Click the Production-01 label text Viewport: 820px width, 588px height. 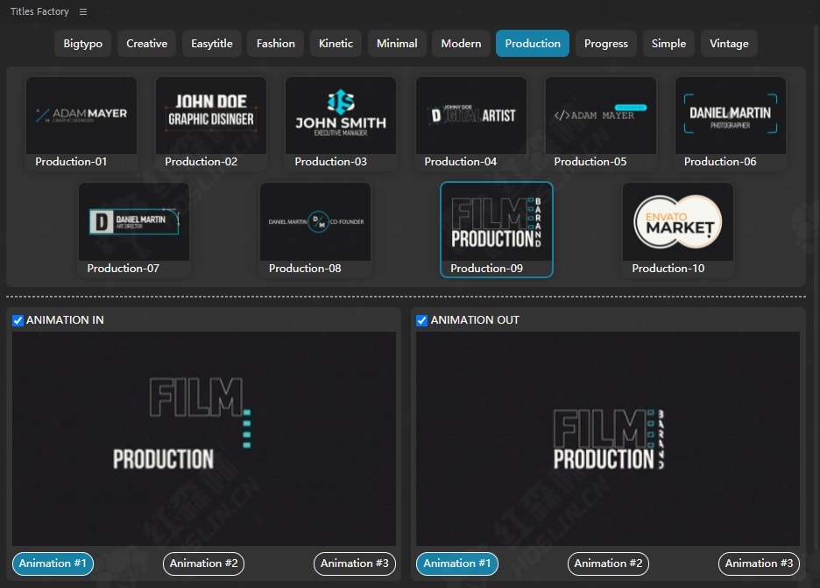(x=71, y=162)
